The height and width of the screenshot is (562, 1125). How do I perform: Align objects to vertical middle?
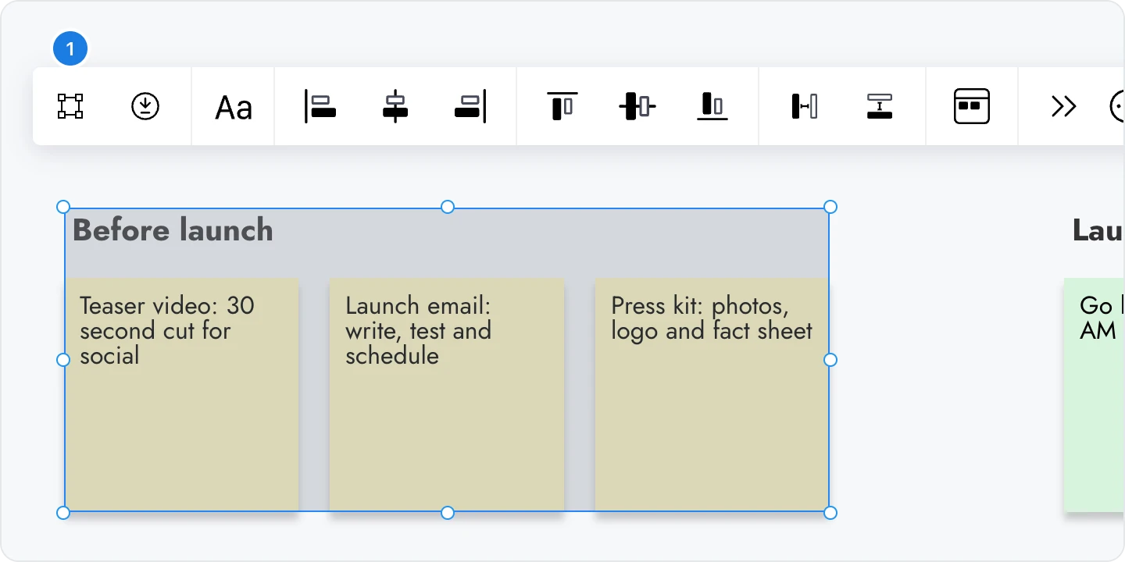tap(637, 106)
